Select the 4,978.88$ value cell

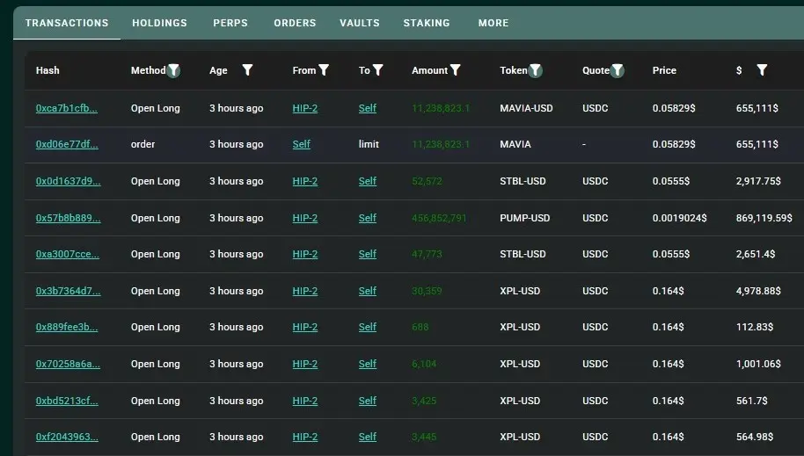click(x=758, y=291)
